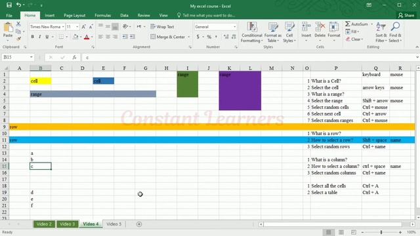Align text to the left

point(100,37)
